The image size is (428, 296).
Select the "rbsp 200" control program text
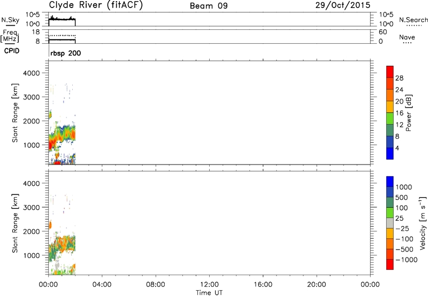pyautogui.click(x=65, y=53)
